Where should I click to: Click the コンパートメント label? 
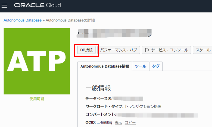pyautogui.click(x=101, y=115)
